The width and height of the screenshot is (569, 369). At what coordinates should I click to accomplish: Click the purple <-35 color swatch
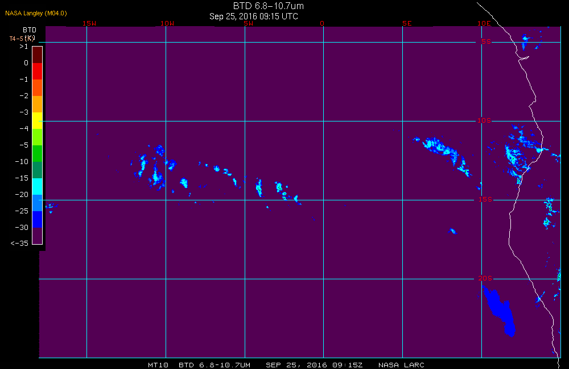tap(38, 236)
